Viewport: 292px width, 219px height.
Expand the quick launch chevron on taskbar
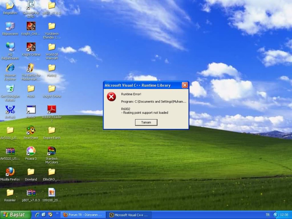pyautogui.click(x=57, y=214)
